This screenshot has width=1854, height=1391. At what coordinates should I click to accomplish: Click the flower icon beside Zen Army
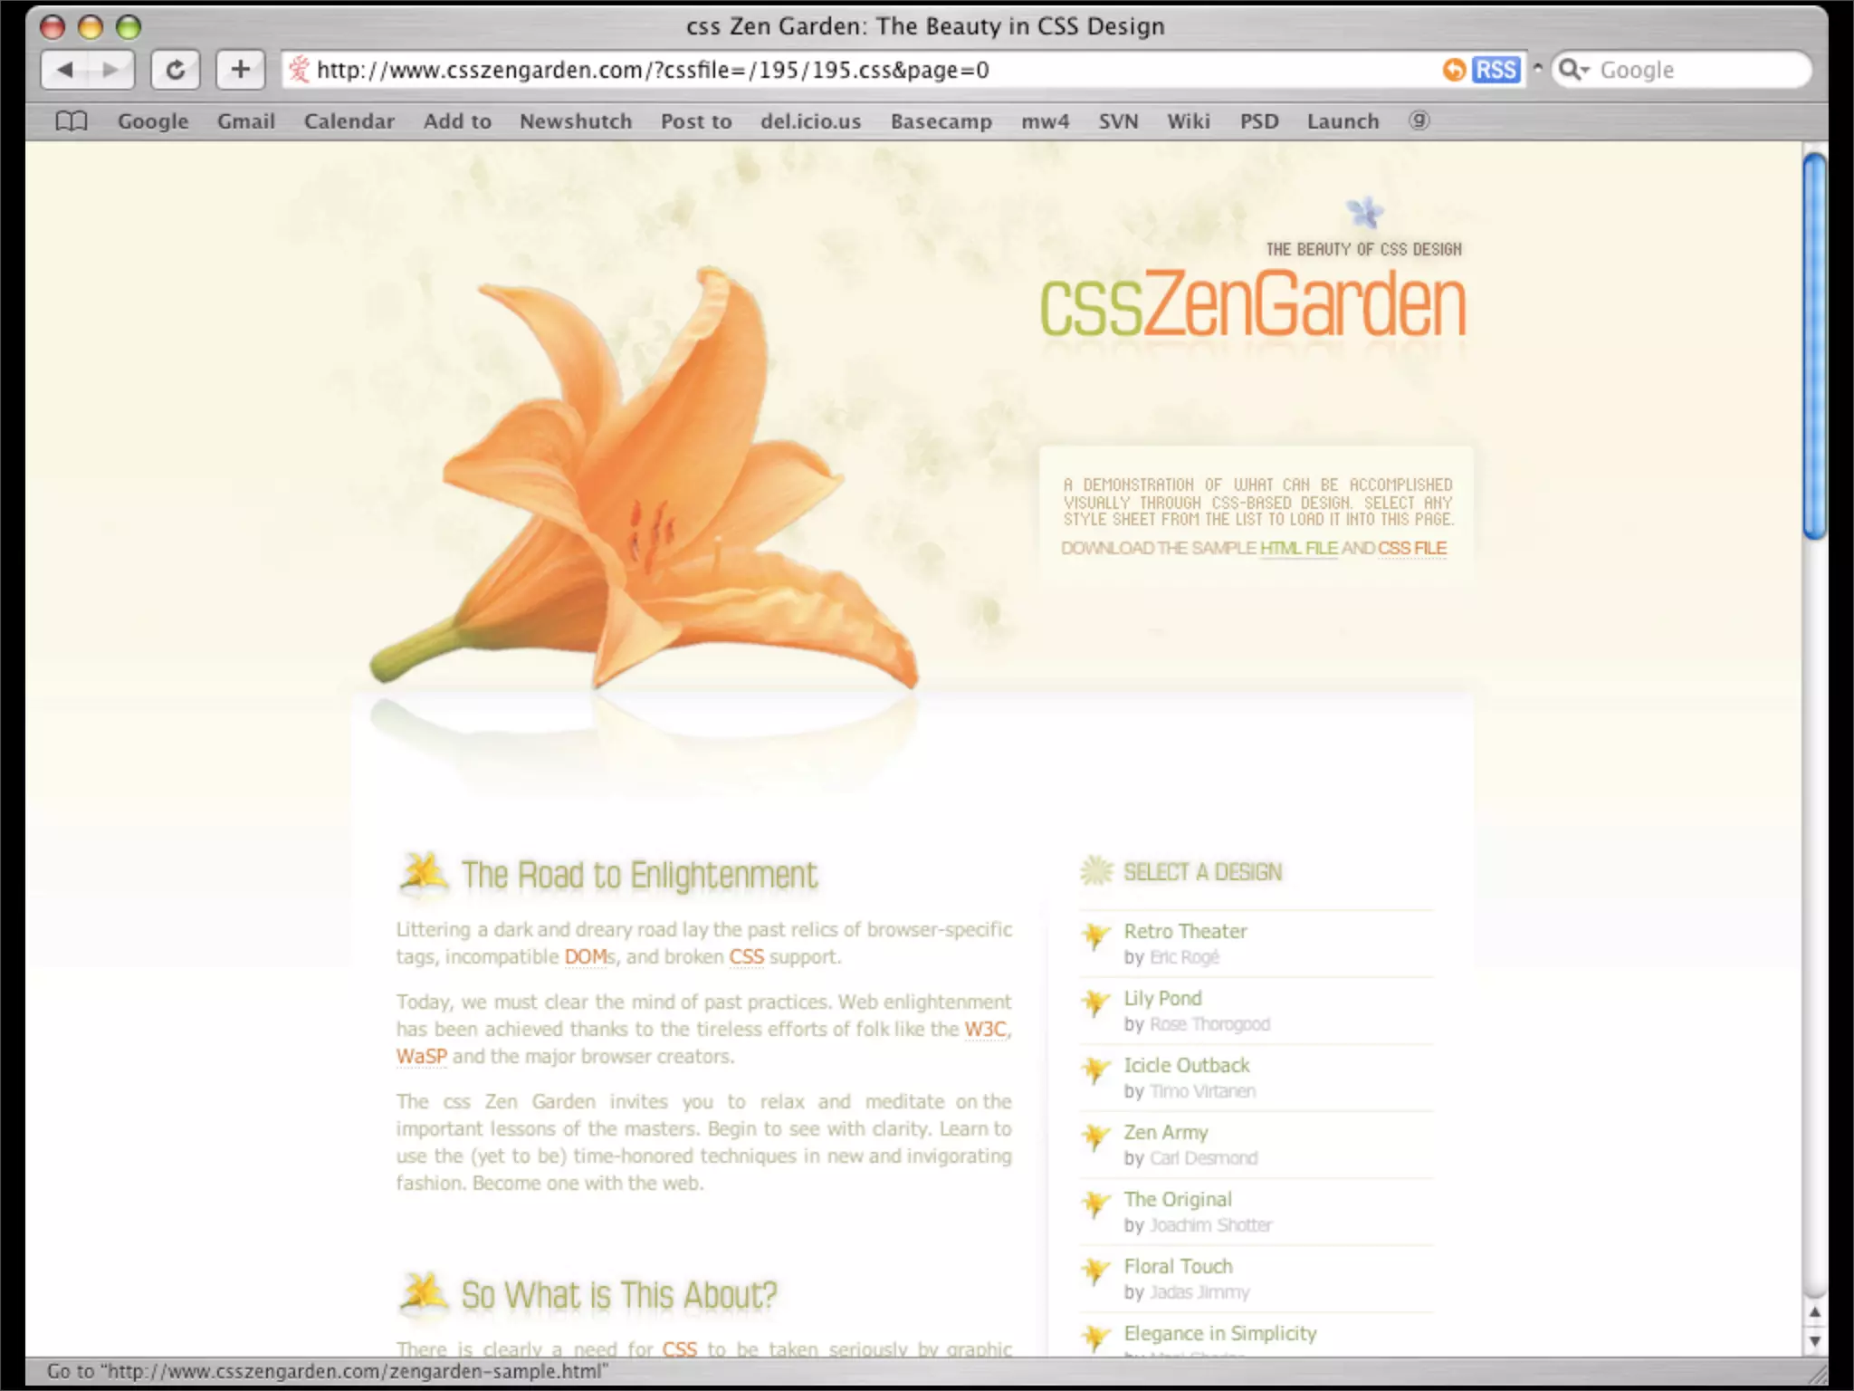(x=1095, y=1138)
